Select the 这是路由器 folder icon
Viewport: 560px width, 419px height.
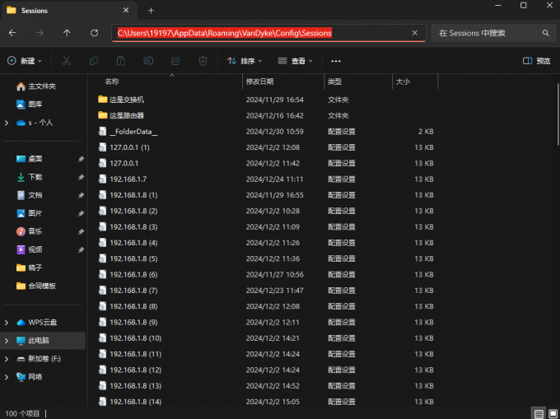point(103,115)
